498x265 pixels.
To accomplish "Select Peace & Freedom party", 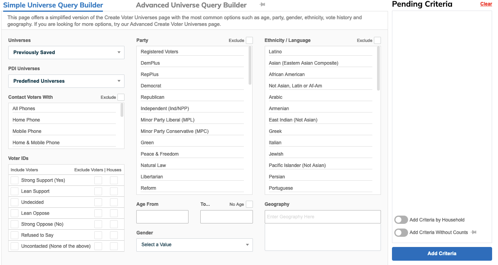I will tap(192, 154).
